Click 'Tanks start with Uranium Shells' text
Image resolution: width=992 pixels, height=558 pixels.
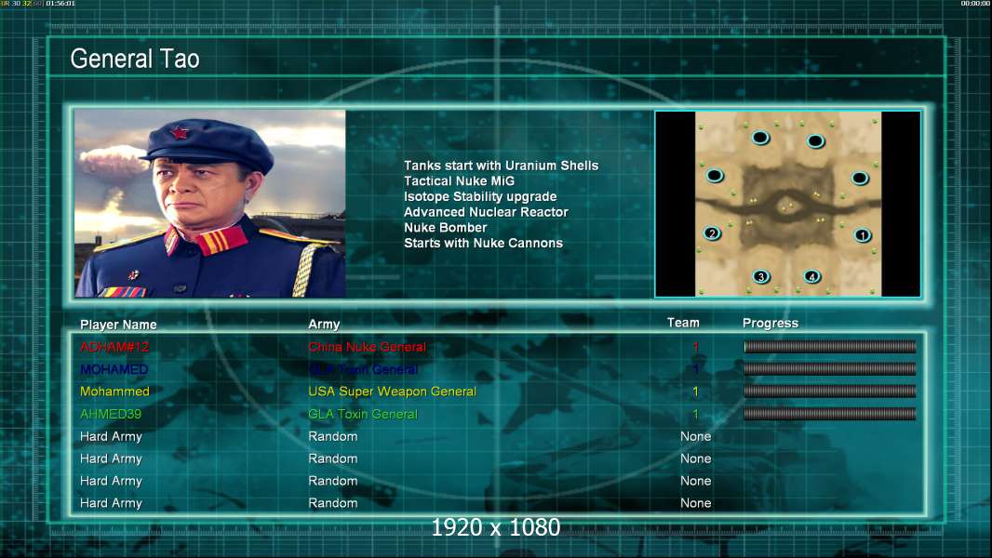pos(501,166)
